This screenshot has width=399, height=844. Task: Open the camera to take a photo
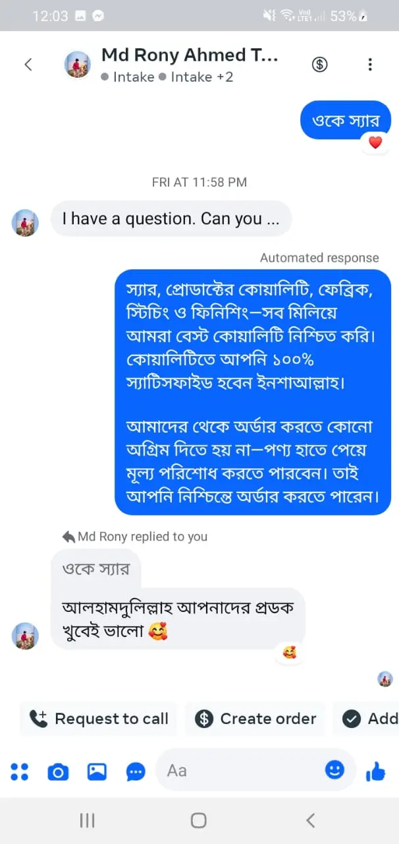click(x=58, y=771)
